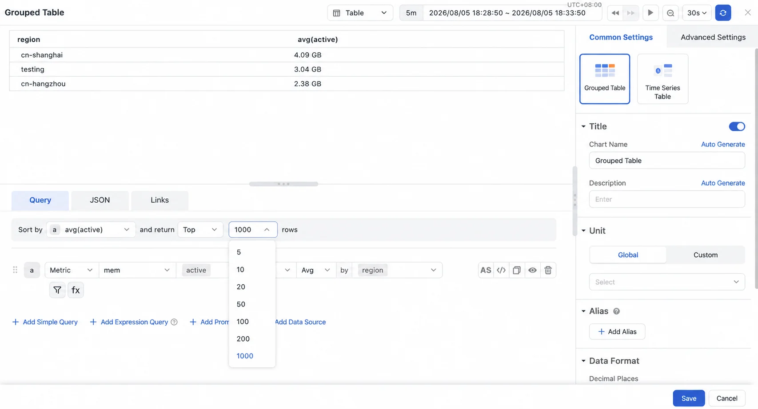
Task: Switch to the Advanced Settings tab
Action: click(713, 37)
